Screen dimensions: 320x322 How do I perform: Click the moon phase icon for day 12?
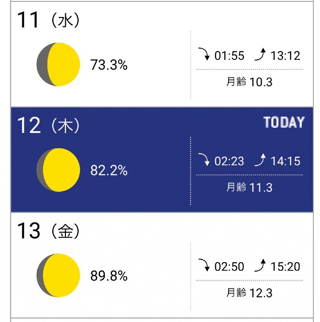[58, 170]
